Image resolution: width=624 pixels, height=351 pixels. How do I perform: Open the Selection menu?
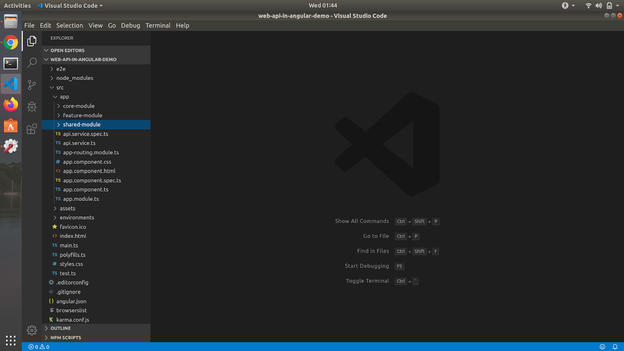(69, 25)
